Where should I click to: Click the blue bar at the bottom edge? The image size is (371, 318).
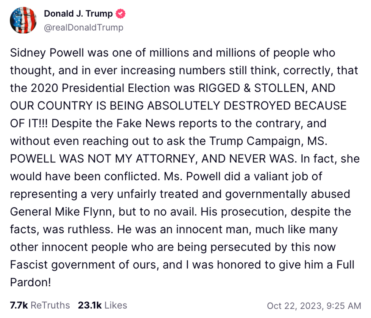tap(185, 316)
